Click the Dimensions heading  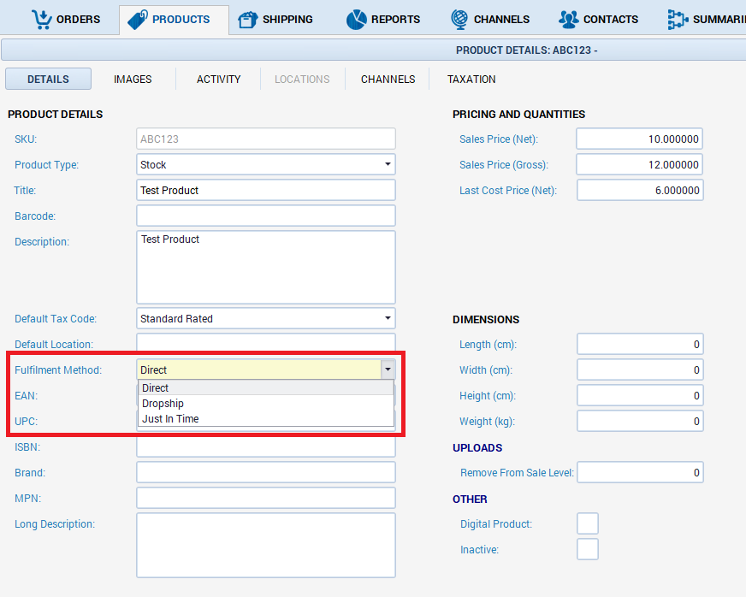click(486, 319)
